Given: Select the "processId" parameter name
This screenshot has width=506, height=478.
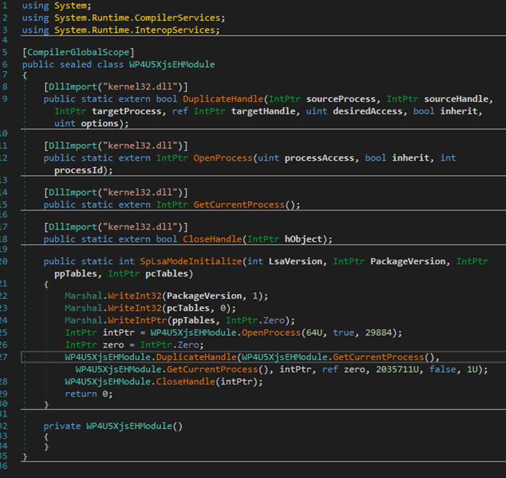Looking at the screenshot, I should (79, 171).
